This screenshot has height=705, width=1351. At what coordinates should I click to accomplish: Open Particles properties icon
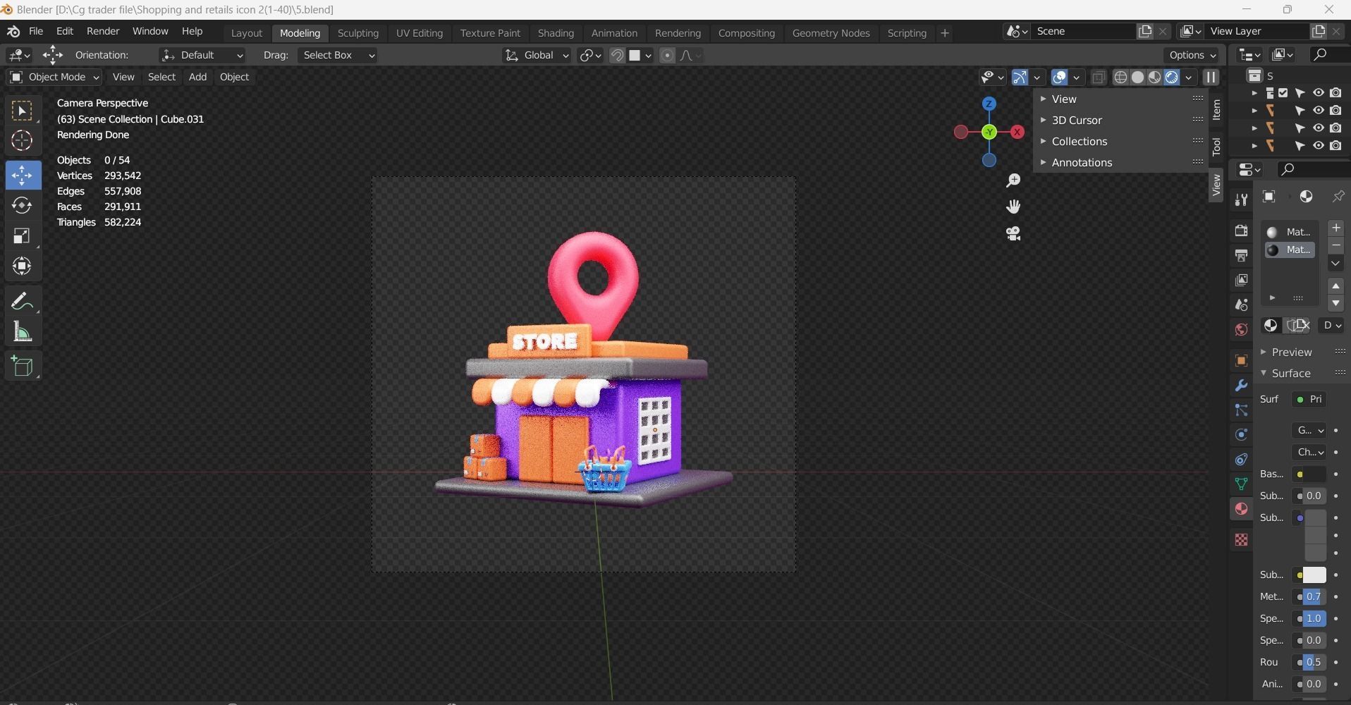click(1241, 410)
